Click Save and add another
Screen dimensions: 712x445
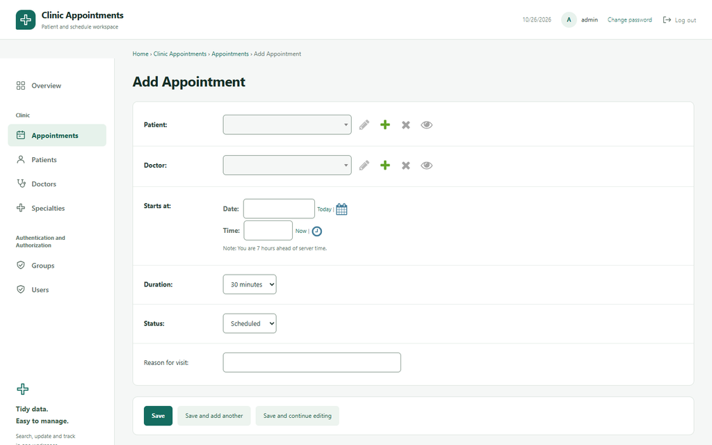pyautogui.click(x=214, y=416)
